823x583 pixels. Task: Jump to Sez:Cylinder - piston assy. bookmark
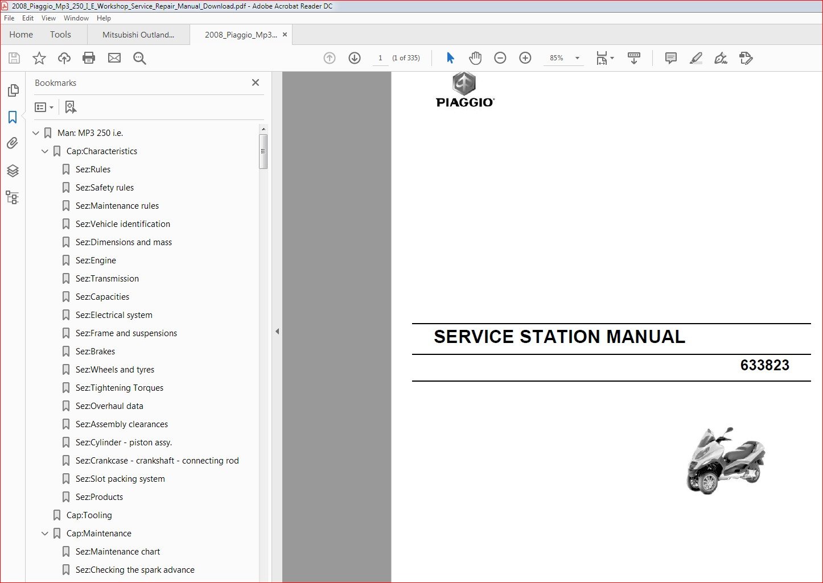tap(124, 443)
